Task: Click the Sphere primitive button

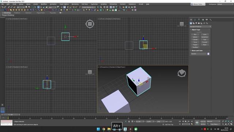Action: tap(195, 37)
